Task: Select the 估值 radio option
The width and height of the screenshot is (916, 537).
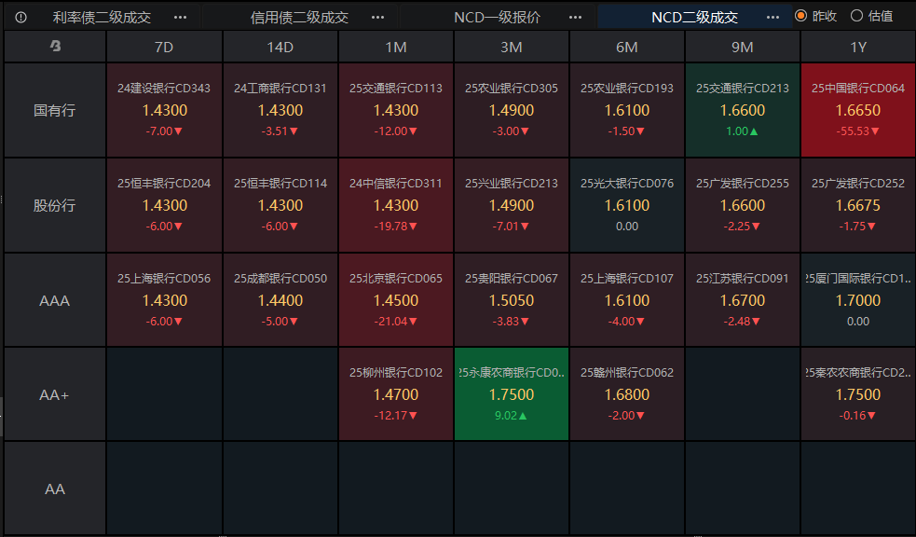Action: (871, 17)
